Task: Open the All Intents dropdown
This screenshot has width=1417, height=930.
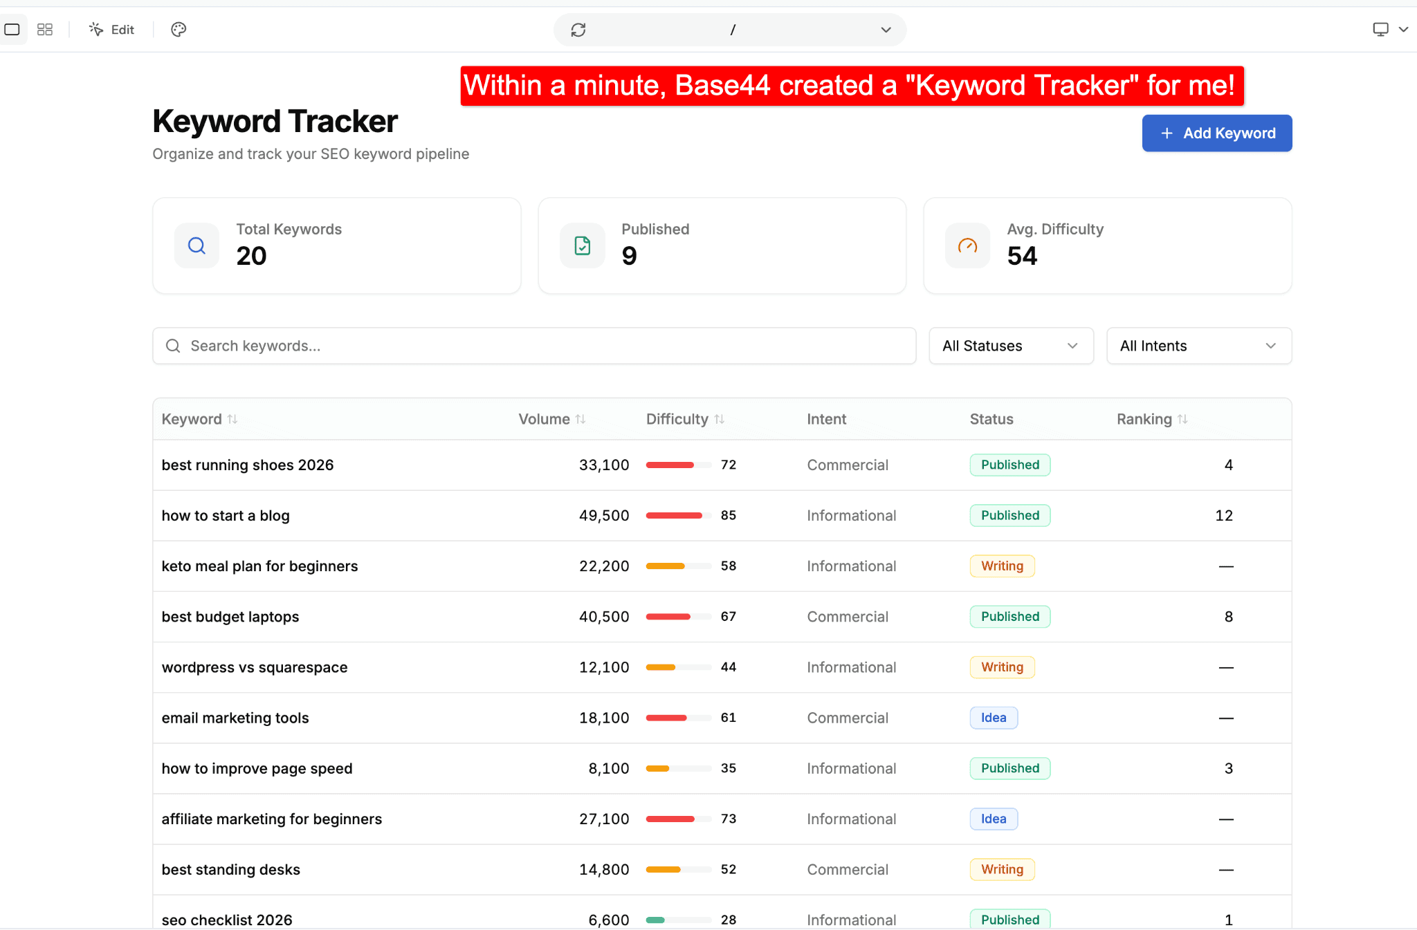Action: click(x=1199, y=346)
